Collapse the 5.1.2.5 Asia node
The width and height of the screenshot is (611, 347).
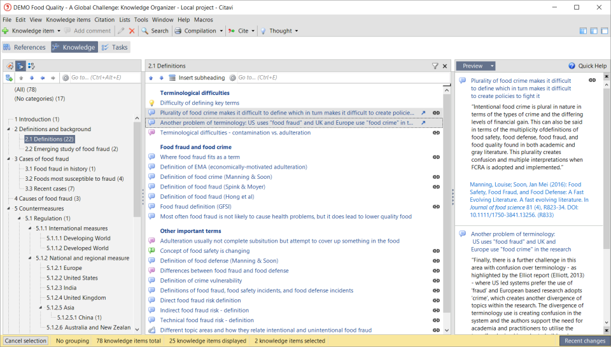click(x=41, y=308)
